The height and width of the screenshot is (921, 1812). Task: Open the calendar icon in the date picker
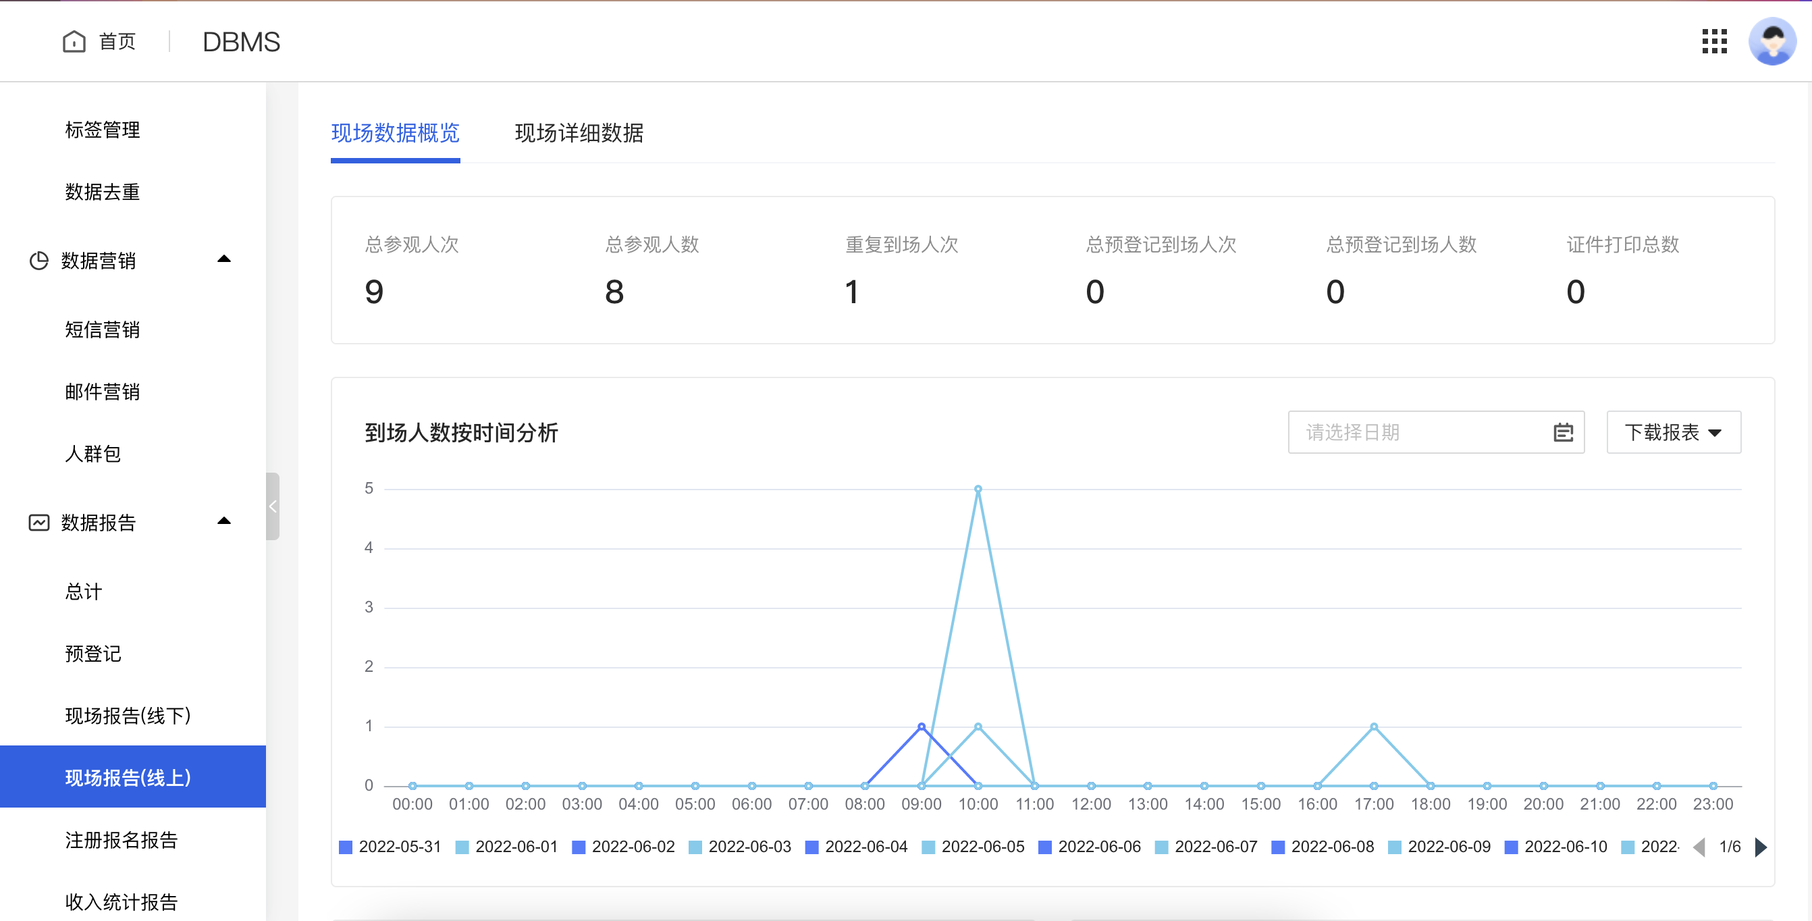[x=1563, y=432]
